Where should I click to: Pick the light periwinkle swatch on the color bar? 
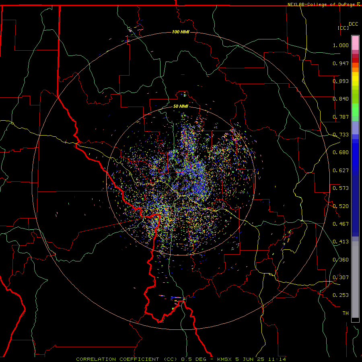[355, 128]
